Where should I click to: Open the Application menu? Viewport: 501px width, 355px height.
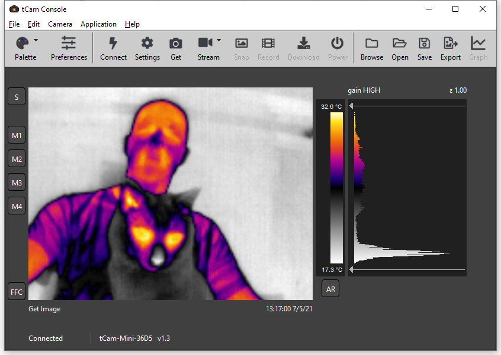point(98,24)
